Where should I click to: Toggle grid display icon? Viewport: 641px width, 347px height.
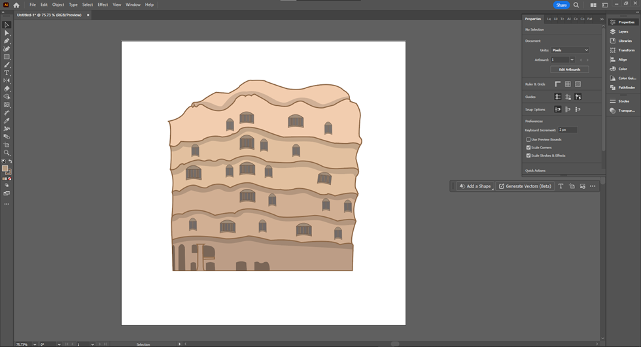tap(568, 84)
